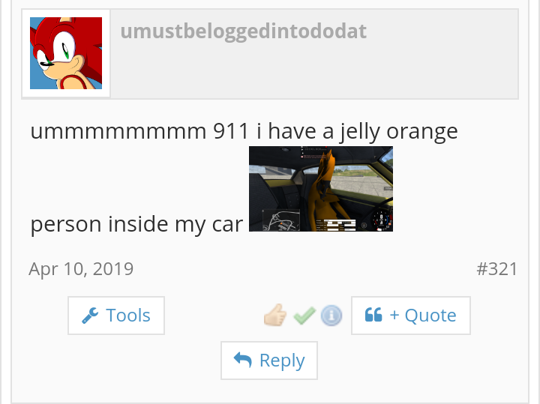The width and height of the screenshot is (540, 404).
Task: Click the text 'ummmmmmmm 911 i have a jelly orange'
Action: (x=244, y=131)
